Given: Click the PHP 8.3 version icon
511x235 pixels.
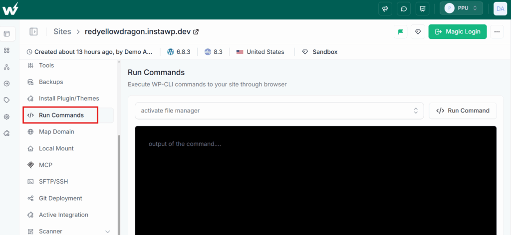Looking at the screenshot, I should [x=208, y=52].
